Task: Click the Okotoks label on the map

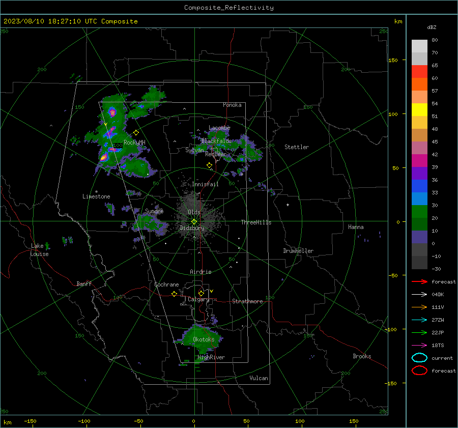Action: [204, 339]
